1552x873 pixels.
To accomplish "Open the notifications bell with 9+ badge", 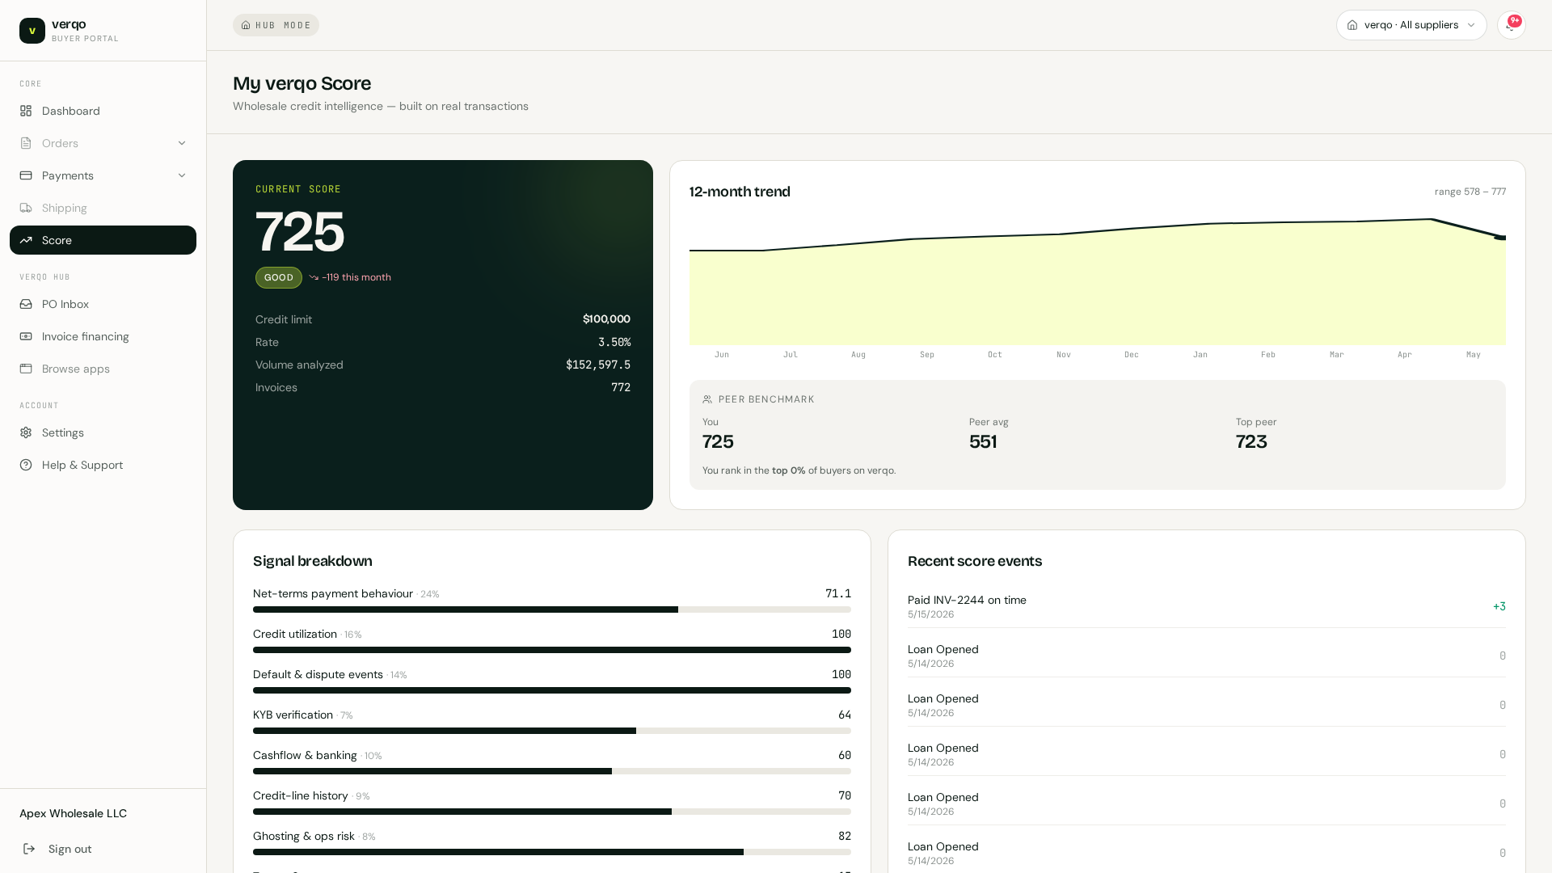I will tap(1511, 25).
